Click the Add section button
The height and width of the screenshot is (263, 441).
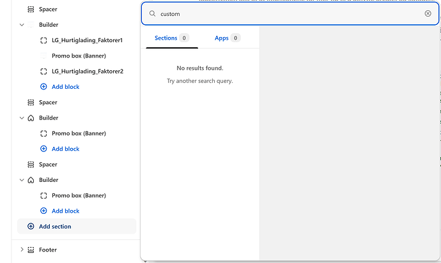(x=55, y=227)
